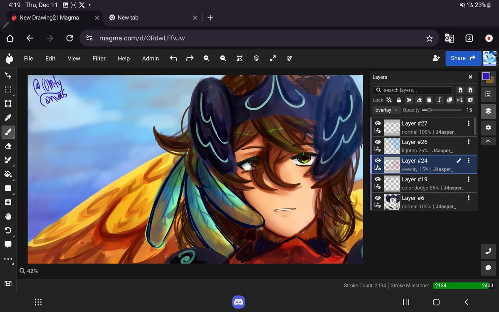
Task: Select the plus-in-box tool in left toolbar
Action: (8, 202)
